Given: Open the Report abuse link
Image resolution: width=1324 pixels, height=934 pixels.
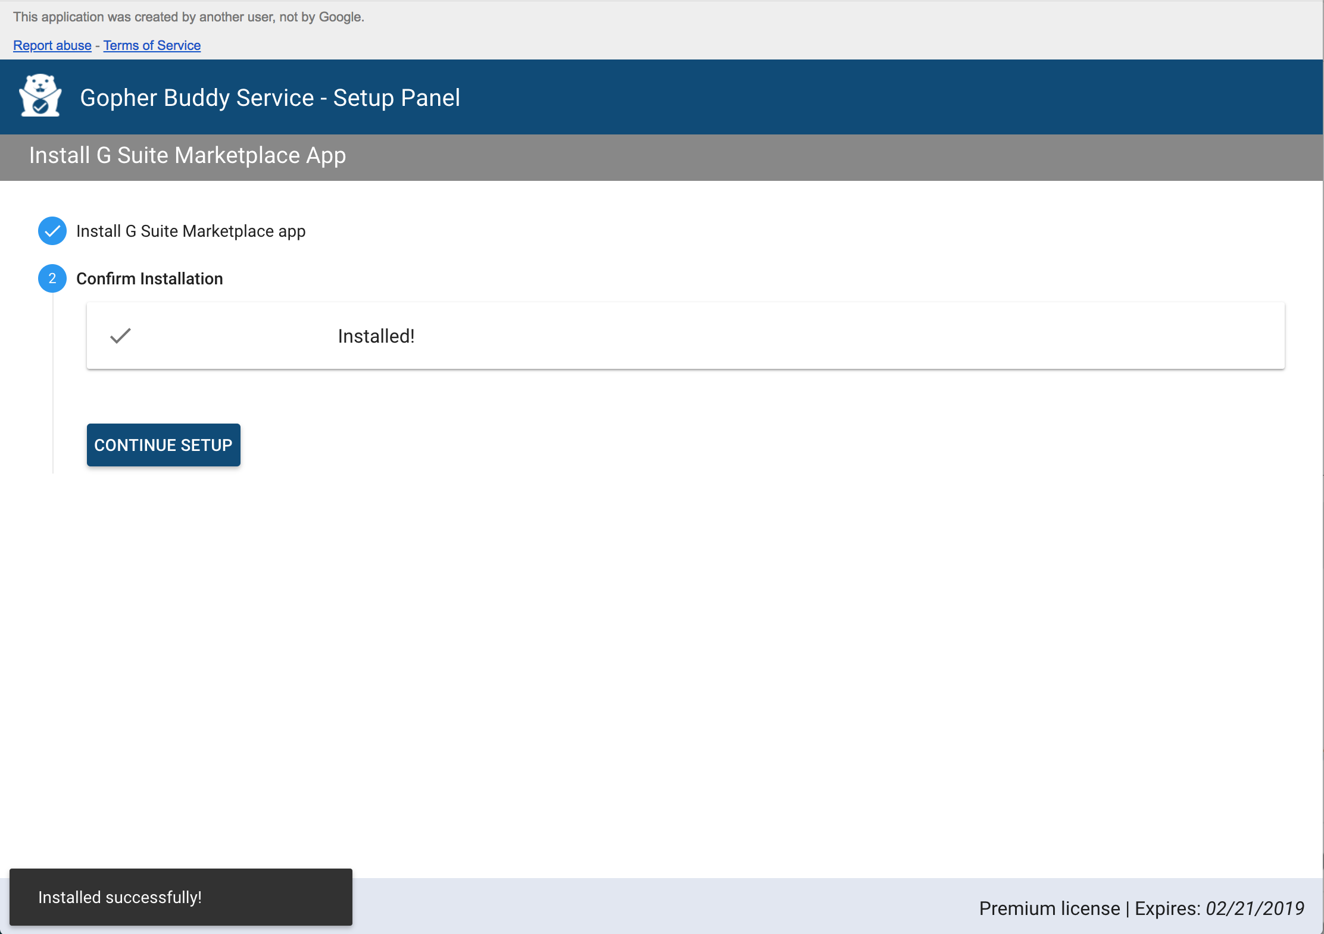Looking at the screenshot, I should [52, 45].
